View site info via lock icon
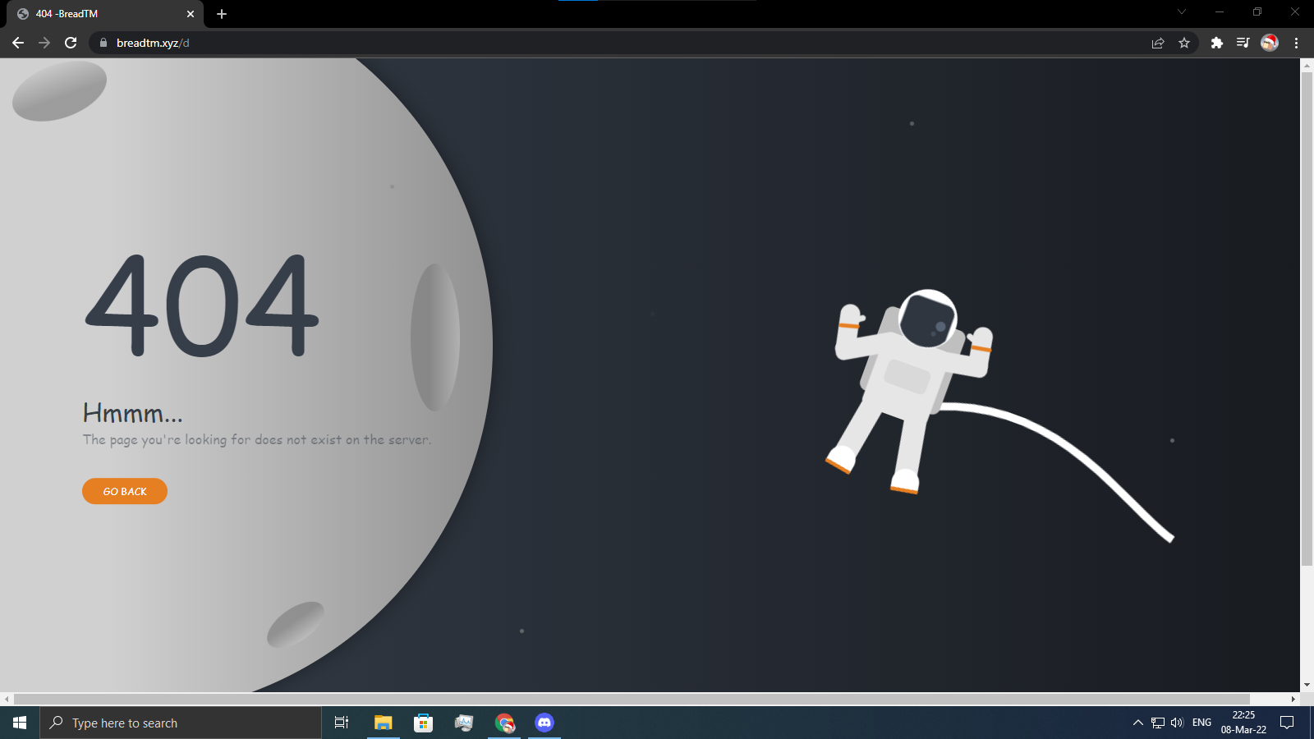 [103, 43]
